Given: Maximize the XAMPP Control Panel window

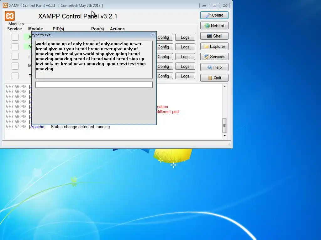Looking at the screenshot, I should click(214, 6).
